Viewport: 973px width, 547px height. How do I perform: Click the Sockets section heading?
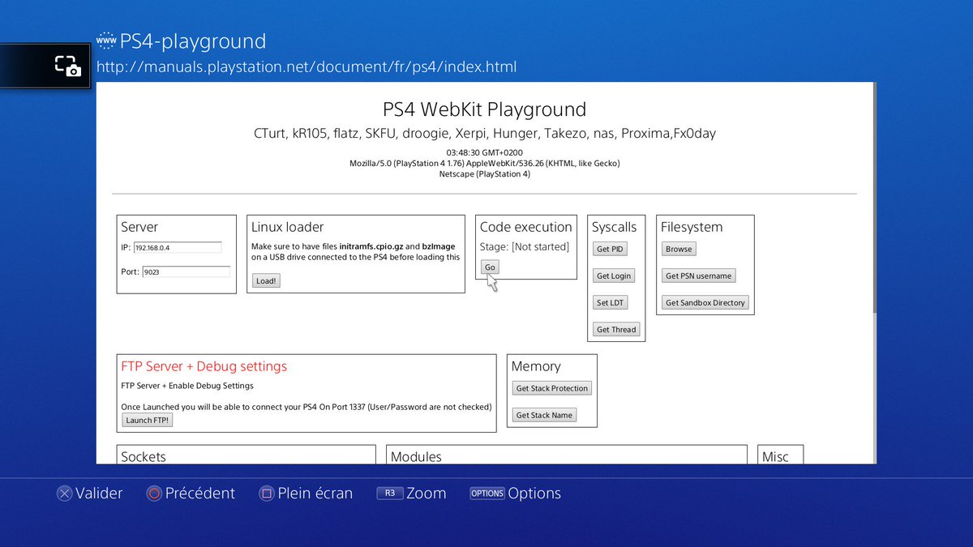[144, 456]
